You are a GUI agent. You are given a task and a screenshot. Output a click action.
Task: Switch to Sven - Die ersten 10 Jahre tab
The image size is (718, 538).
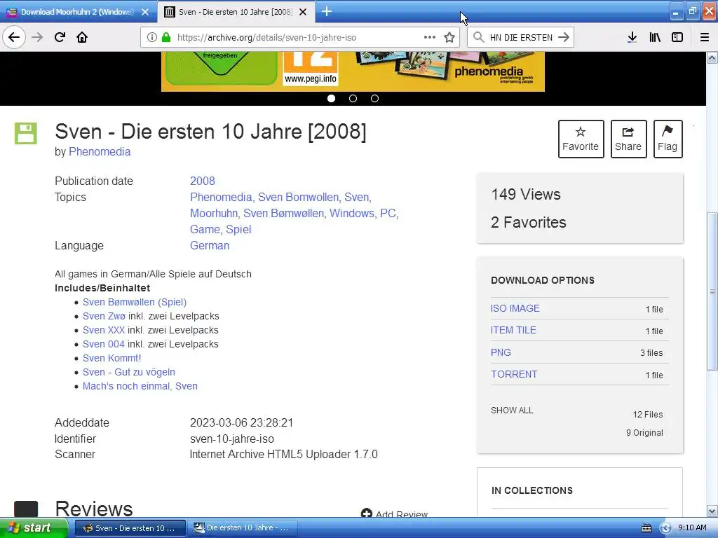tap(236, 12)
